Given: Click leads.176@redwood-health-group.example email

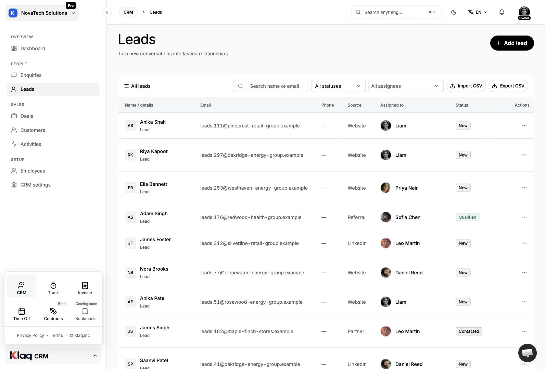Looking at the screenshot, I should pos(251,217).
